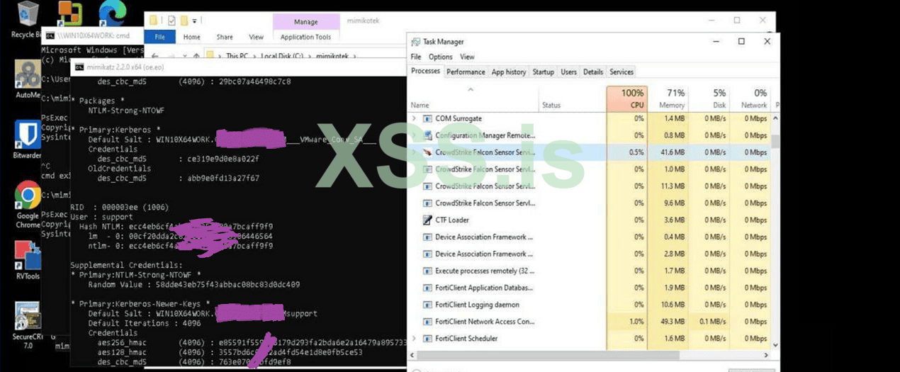Select the CTF Loader process row
The image size is (900, 372).
[590, 220]
